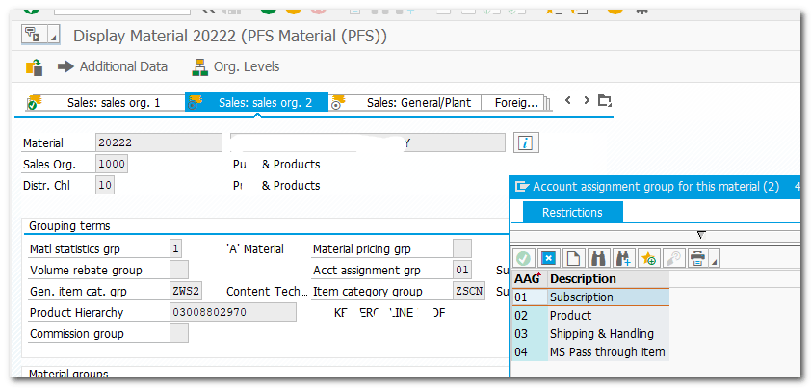The width and height of the screenshot is (811, 388).
Task: Click the material information 'i' icon
Action: [x=526, y=142]
